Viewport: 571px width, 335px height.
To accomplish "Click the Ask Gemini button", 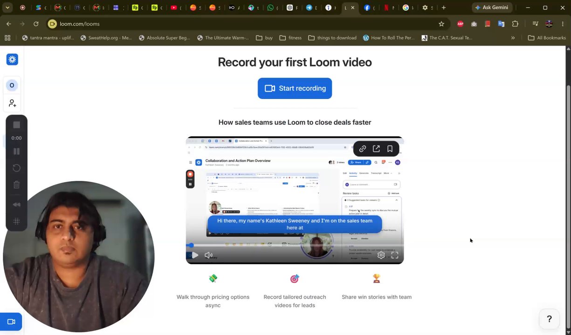I will coord(491,7).
